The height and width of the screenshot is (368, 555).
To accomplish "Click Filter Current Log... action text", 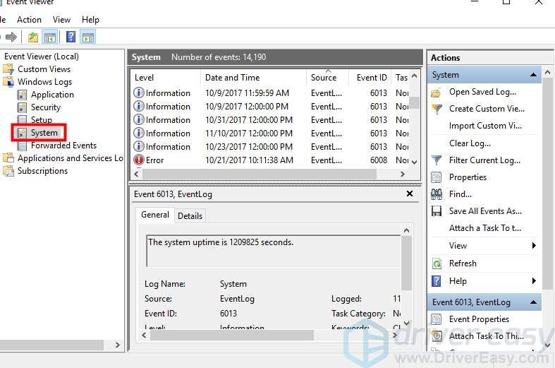I will point(484,160).
